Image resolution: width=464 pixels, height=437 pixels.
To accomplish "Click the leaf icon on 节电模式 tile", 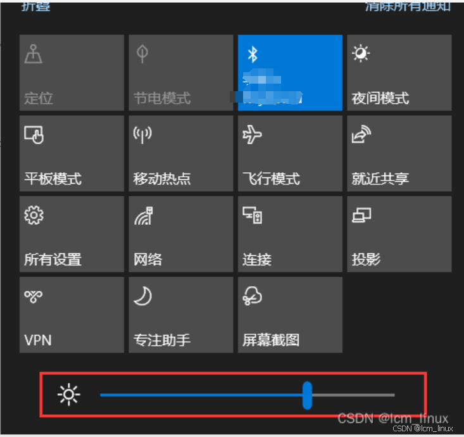I will pyautogui.click(x=142, y=54).
